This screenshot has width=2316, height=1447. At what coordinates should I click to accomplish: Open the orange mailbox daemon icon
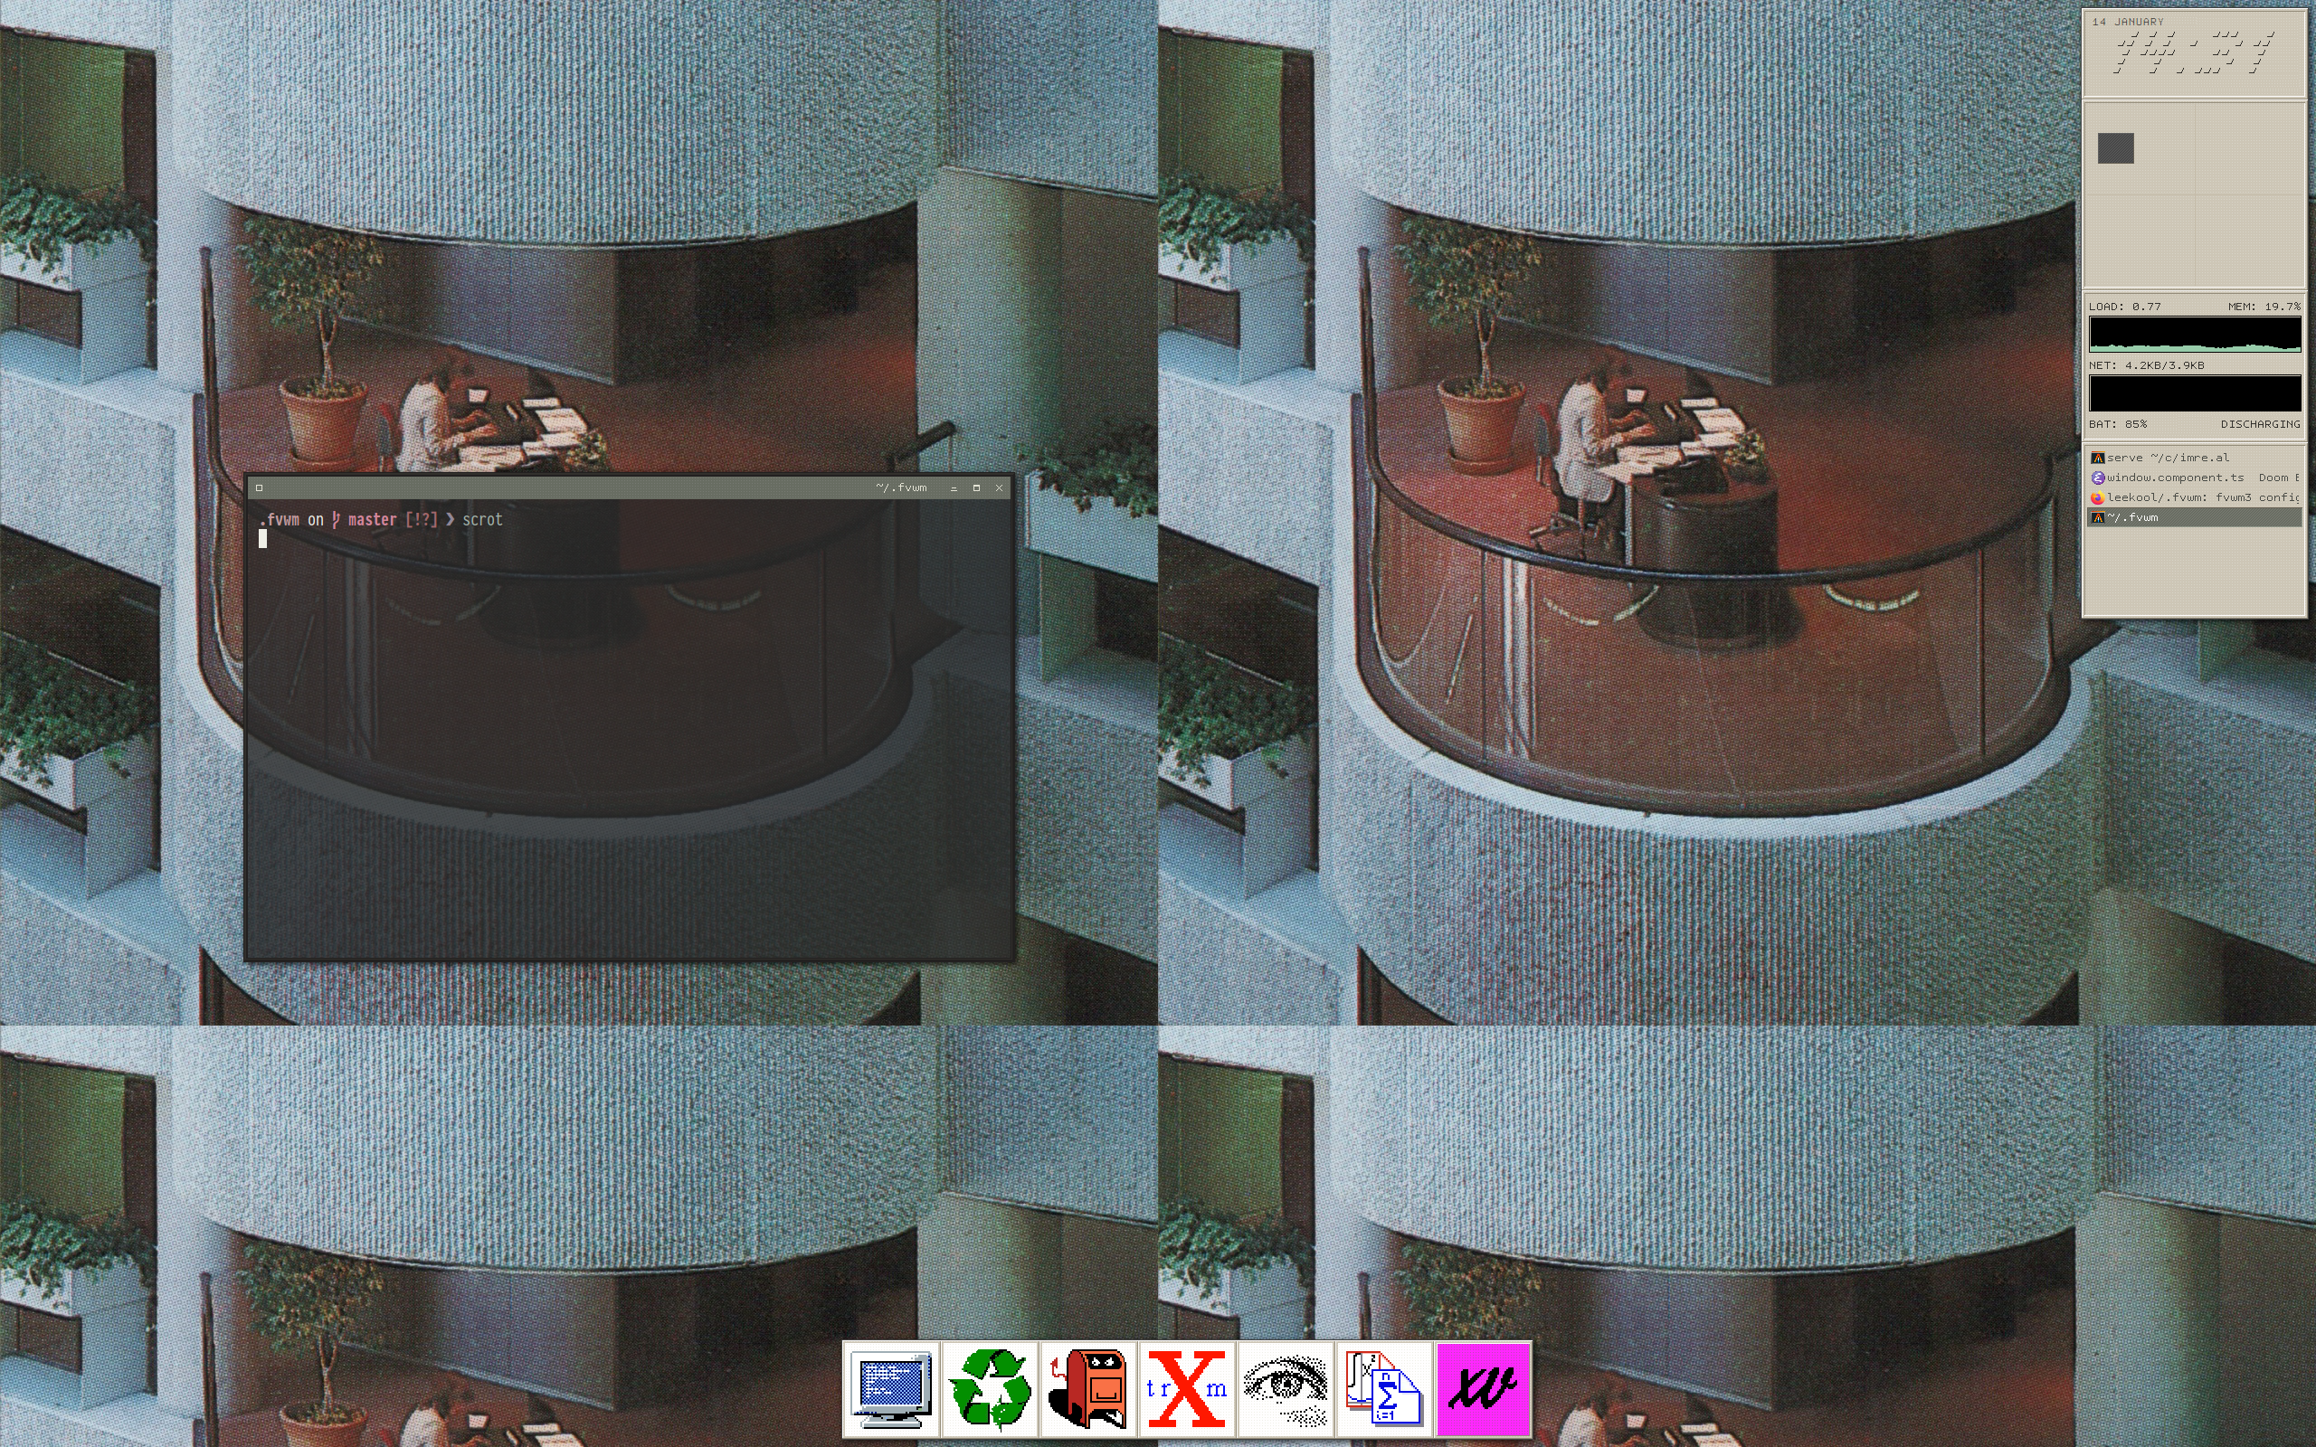pyautogui.click(x=1088, y=1388)
